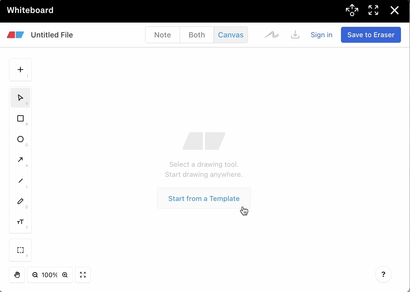Click the Sign in link
The height and width of the screenshot is (292, 410).
(x=321, y=35)
